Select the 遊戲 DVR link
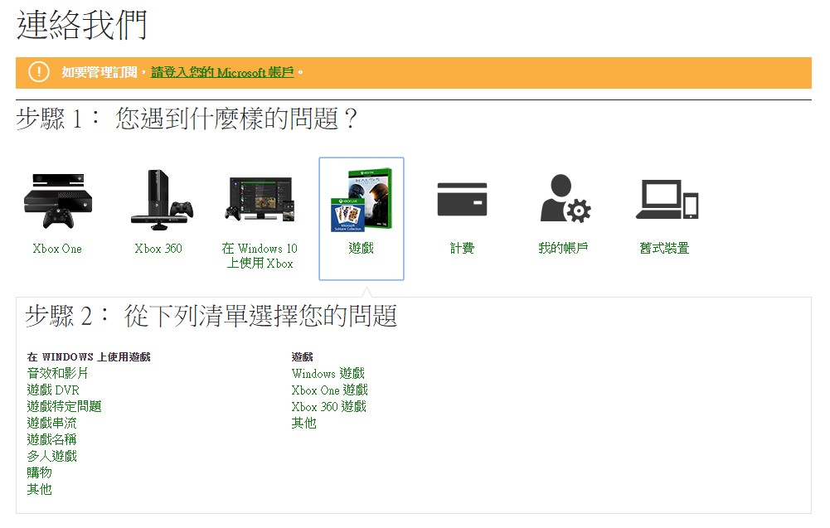The image size is (830, 528). pos(53,390)
